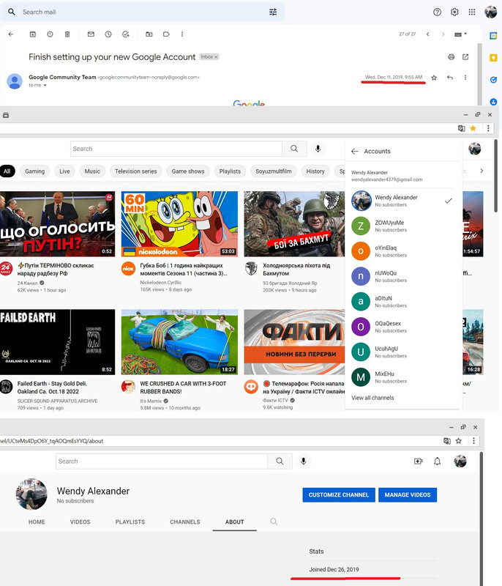The height and width of the screenshot is (586, 502).
Task: Reply to the Google Community Team email
Action: [450, 78]
